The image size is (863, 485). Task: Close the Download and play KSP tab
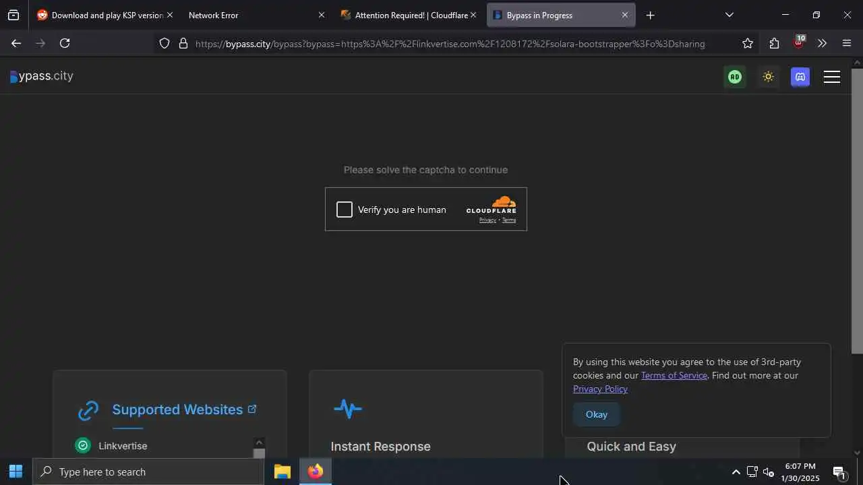point(170,15)
